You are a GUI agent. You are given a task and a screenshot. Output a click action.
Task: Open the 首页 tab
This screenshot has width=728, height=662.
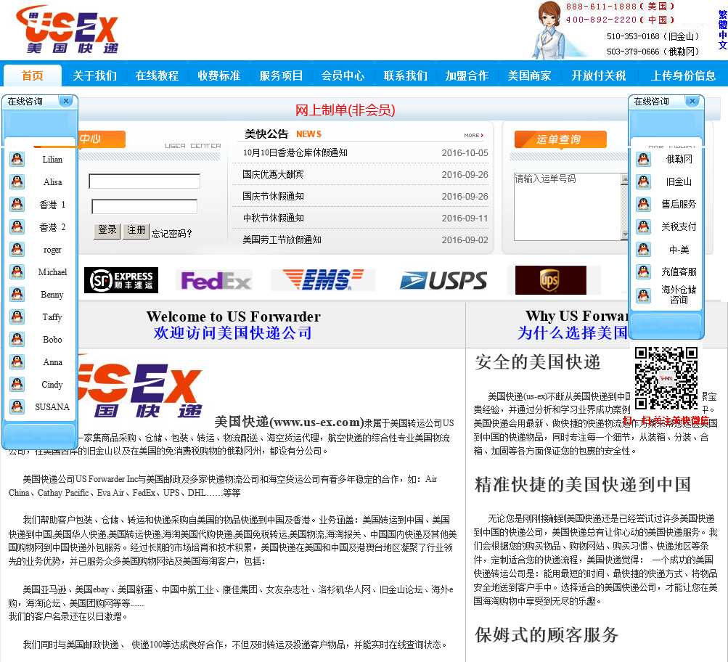click(x=33, y=75)
